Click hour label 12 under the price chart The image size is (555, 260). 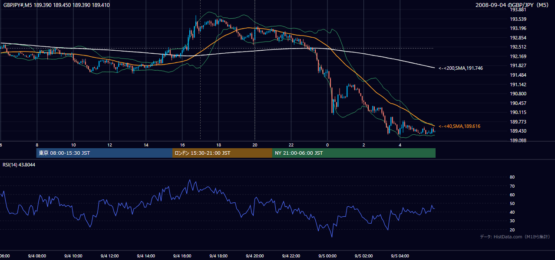point(109,145)
